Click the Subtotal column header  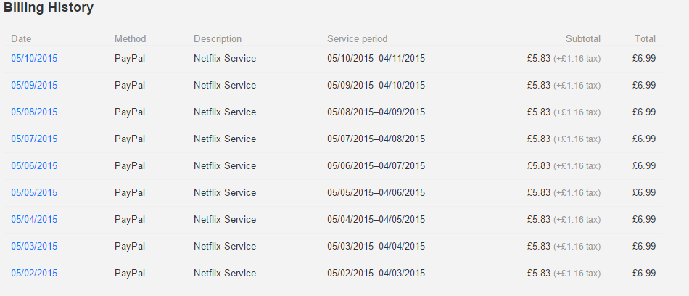click(583, 38)
